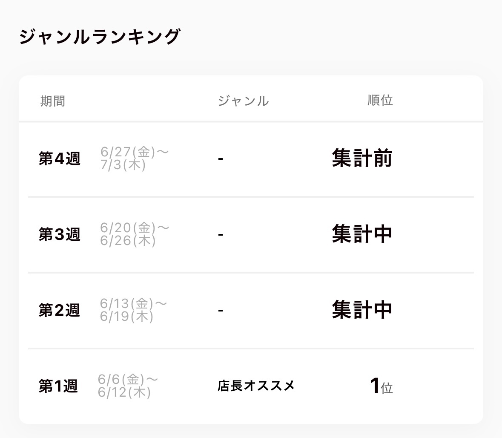Viewport: 502px width, 438px height.
Task: Click the 6/6(金)〜6/12(木) date range
Action: click(x=128, y=386)
